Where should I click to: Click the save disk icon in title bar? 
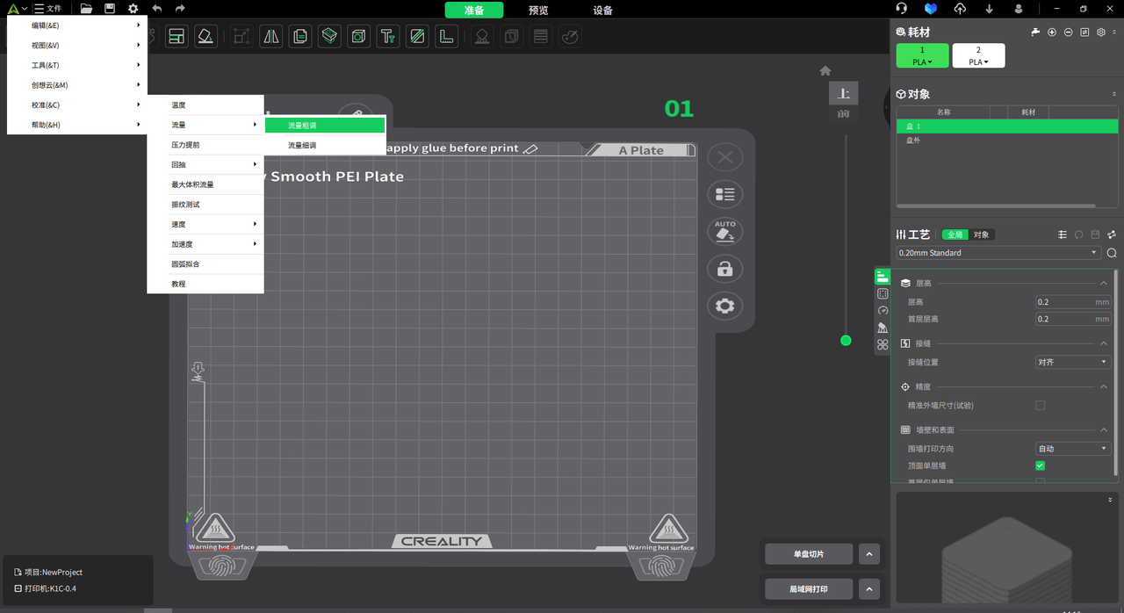(x=109, y=9)
